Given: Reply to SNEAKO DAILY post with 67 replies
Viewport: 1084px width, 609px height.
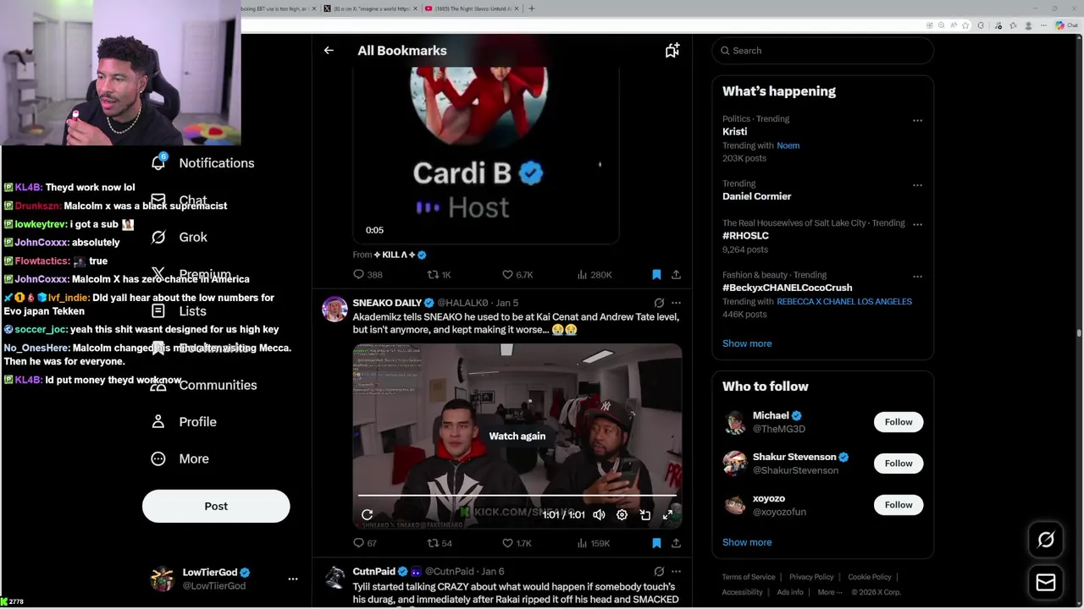Looking at the screenshot, I should click(365, 543).
